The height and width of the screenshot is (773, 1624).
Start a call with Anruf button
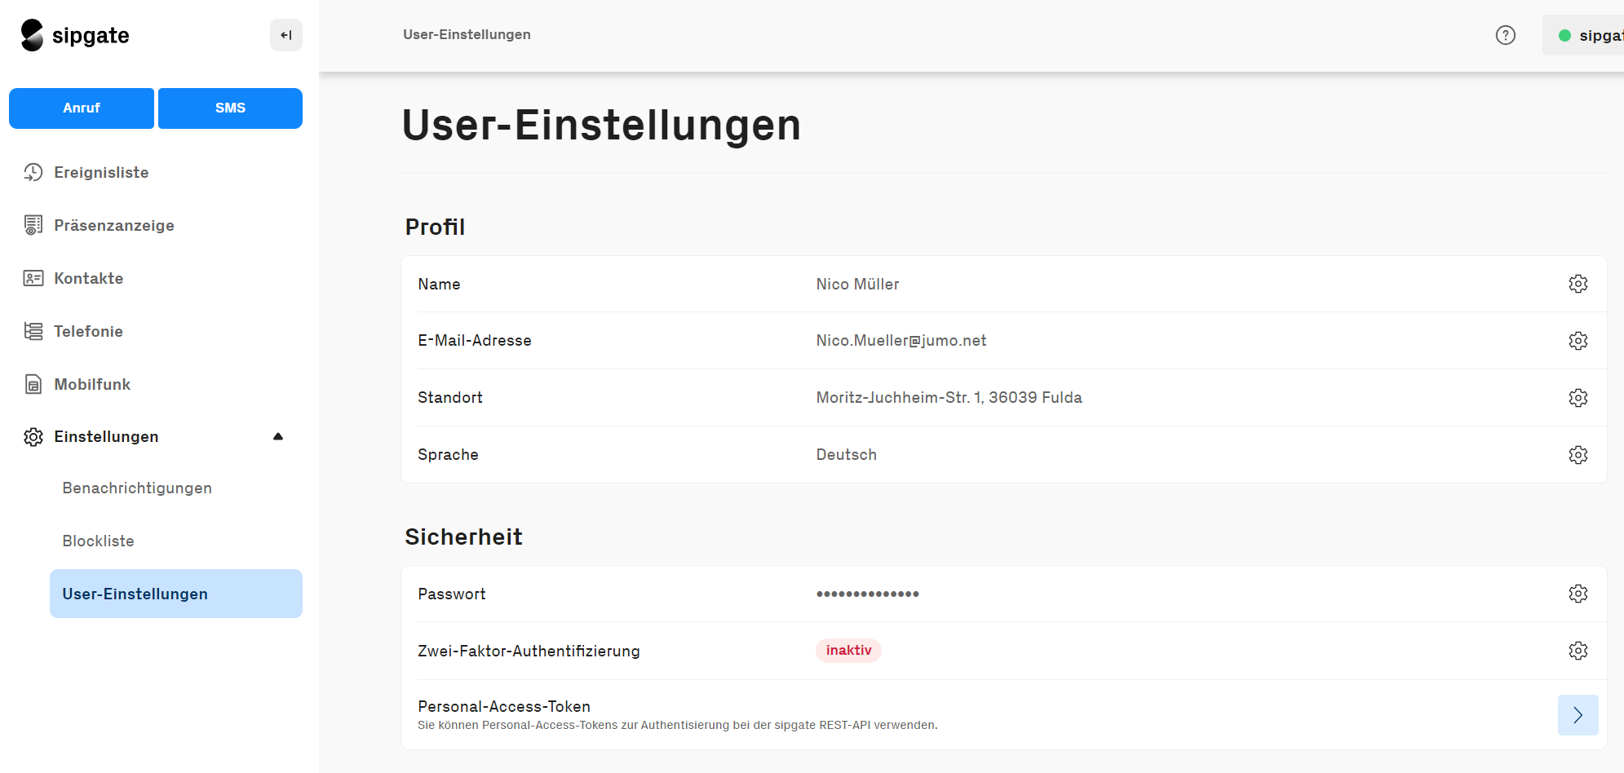click(82, 108)
